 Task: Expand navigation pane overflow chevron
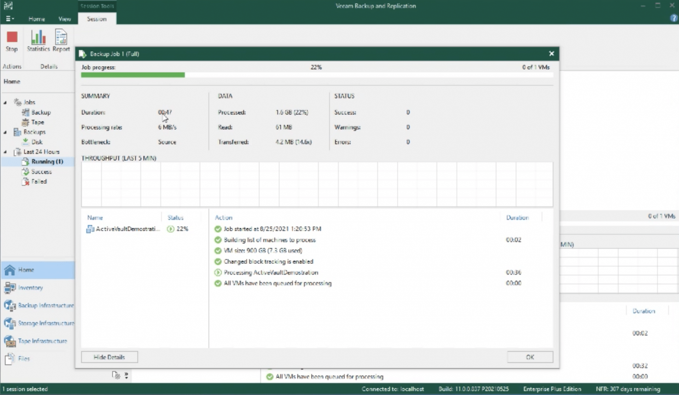pos(126,375)
